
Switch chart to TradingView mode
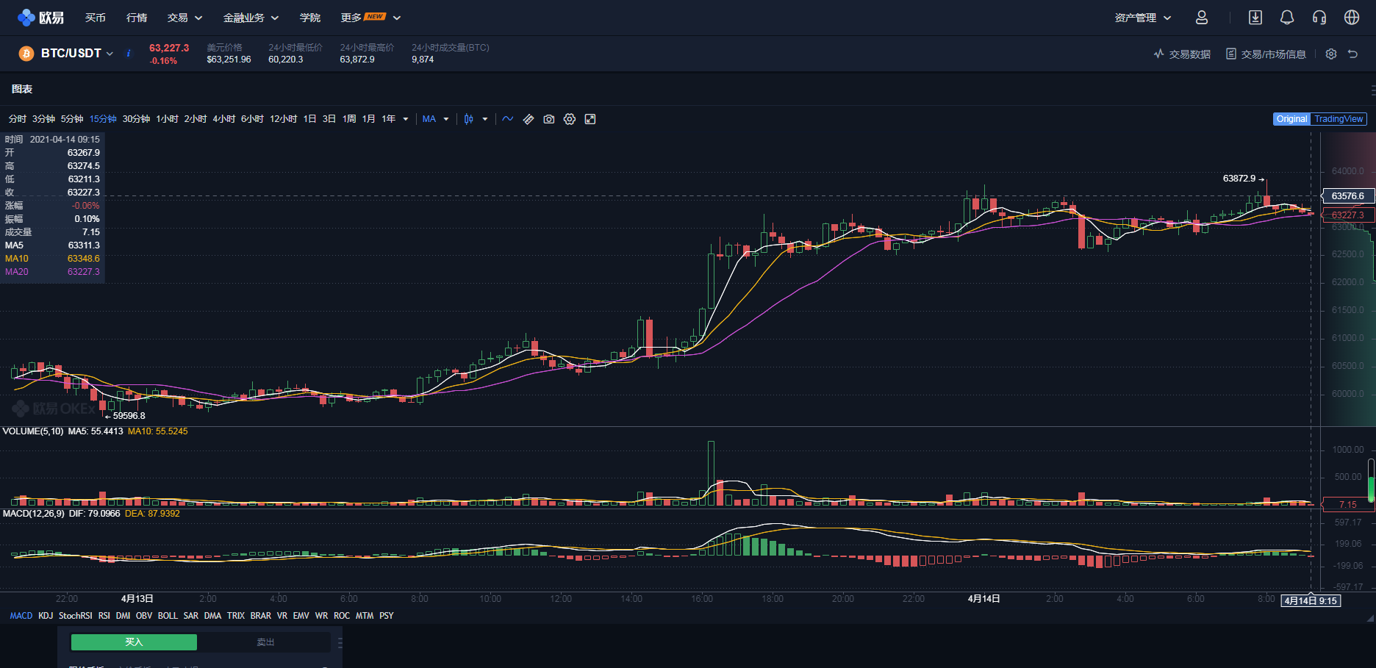(x=1339, y=119)
